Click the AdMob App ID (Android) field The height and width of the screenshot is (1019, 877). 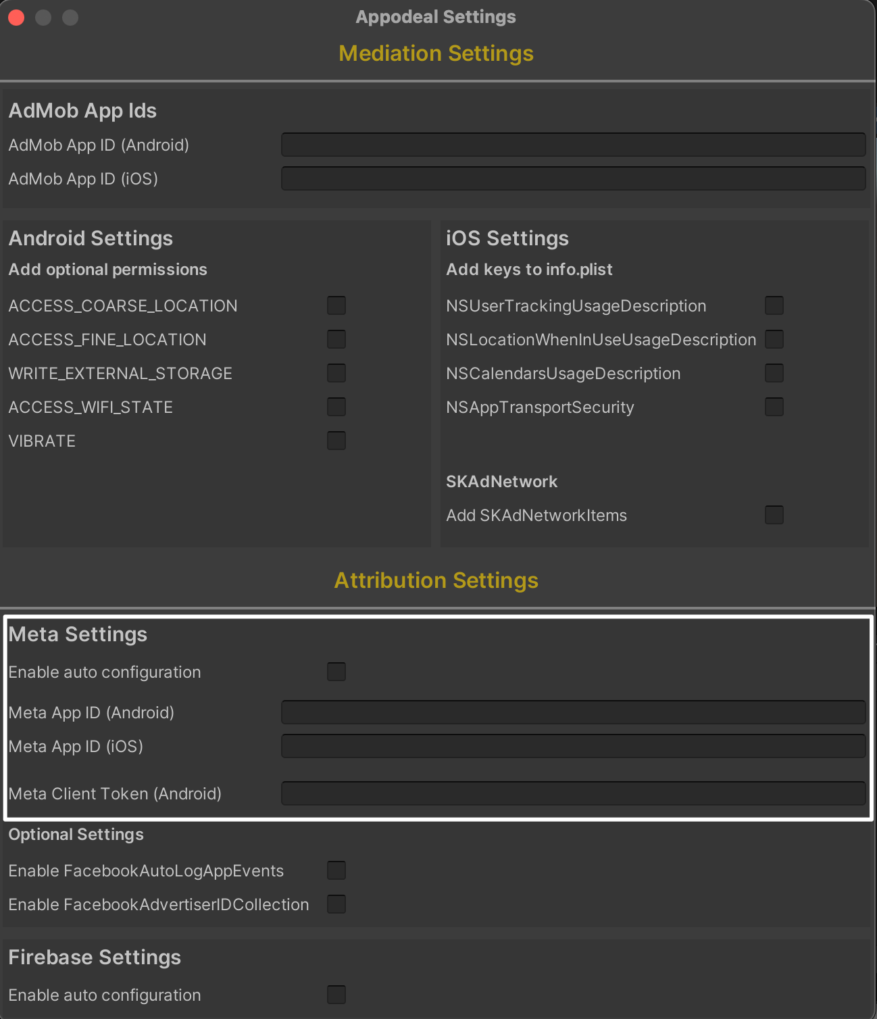(573, 145)
